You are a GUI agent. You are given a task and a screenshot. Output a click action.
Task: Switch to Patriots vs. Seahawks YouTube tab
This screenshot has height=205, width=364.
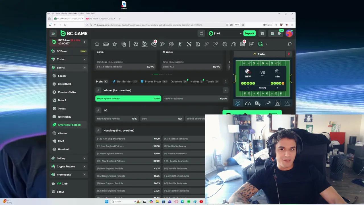[101, 19]
